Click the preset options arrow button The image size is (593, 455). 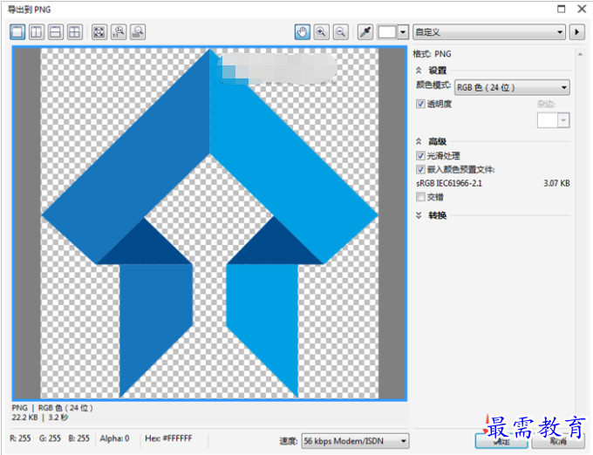[576, 32]
